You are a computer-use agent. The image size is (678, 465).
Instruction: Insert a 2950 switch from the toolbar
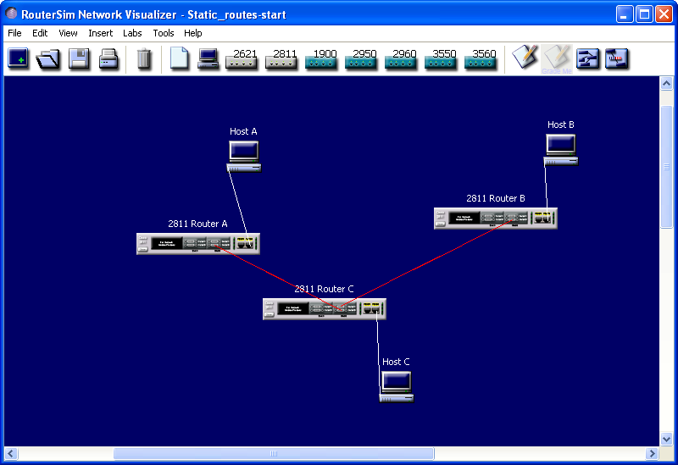361,58
